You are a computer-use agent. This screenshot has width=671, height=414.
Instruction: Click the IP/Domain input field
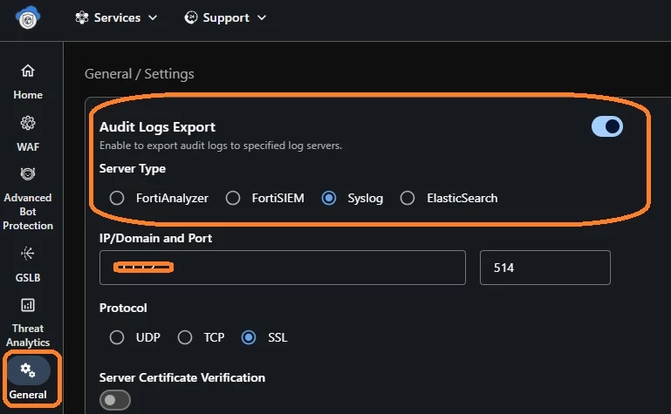(283, 268)
